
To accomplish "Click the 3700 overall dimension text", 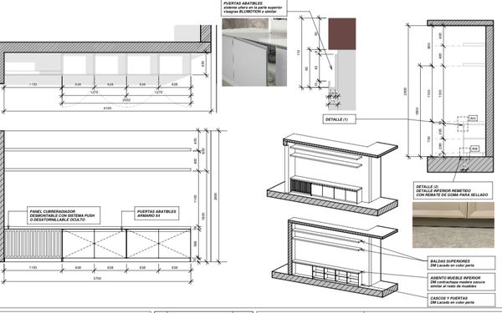I will tap(97, 279).
